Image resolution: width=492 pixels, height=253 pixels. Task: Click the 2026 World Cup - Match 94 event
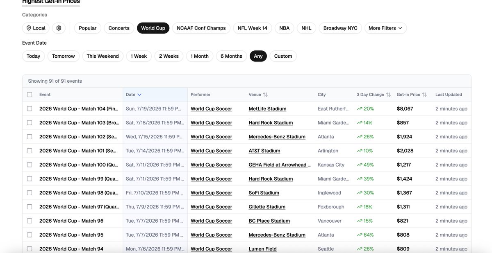tap(71, 249)
